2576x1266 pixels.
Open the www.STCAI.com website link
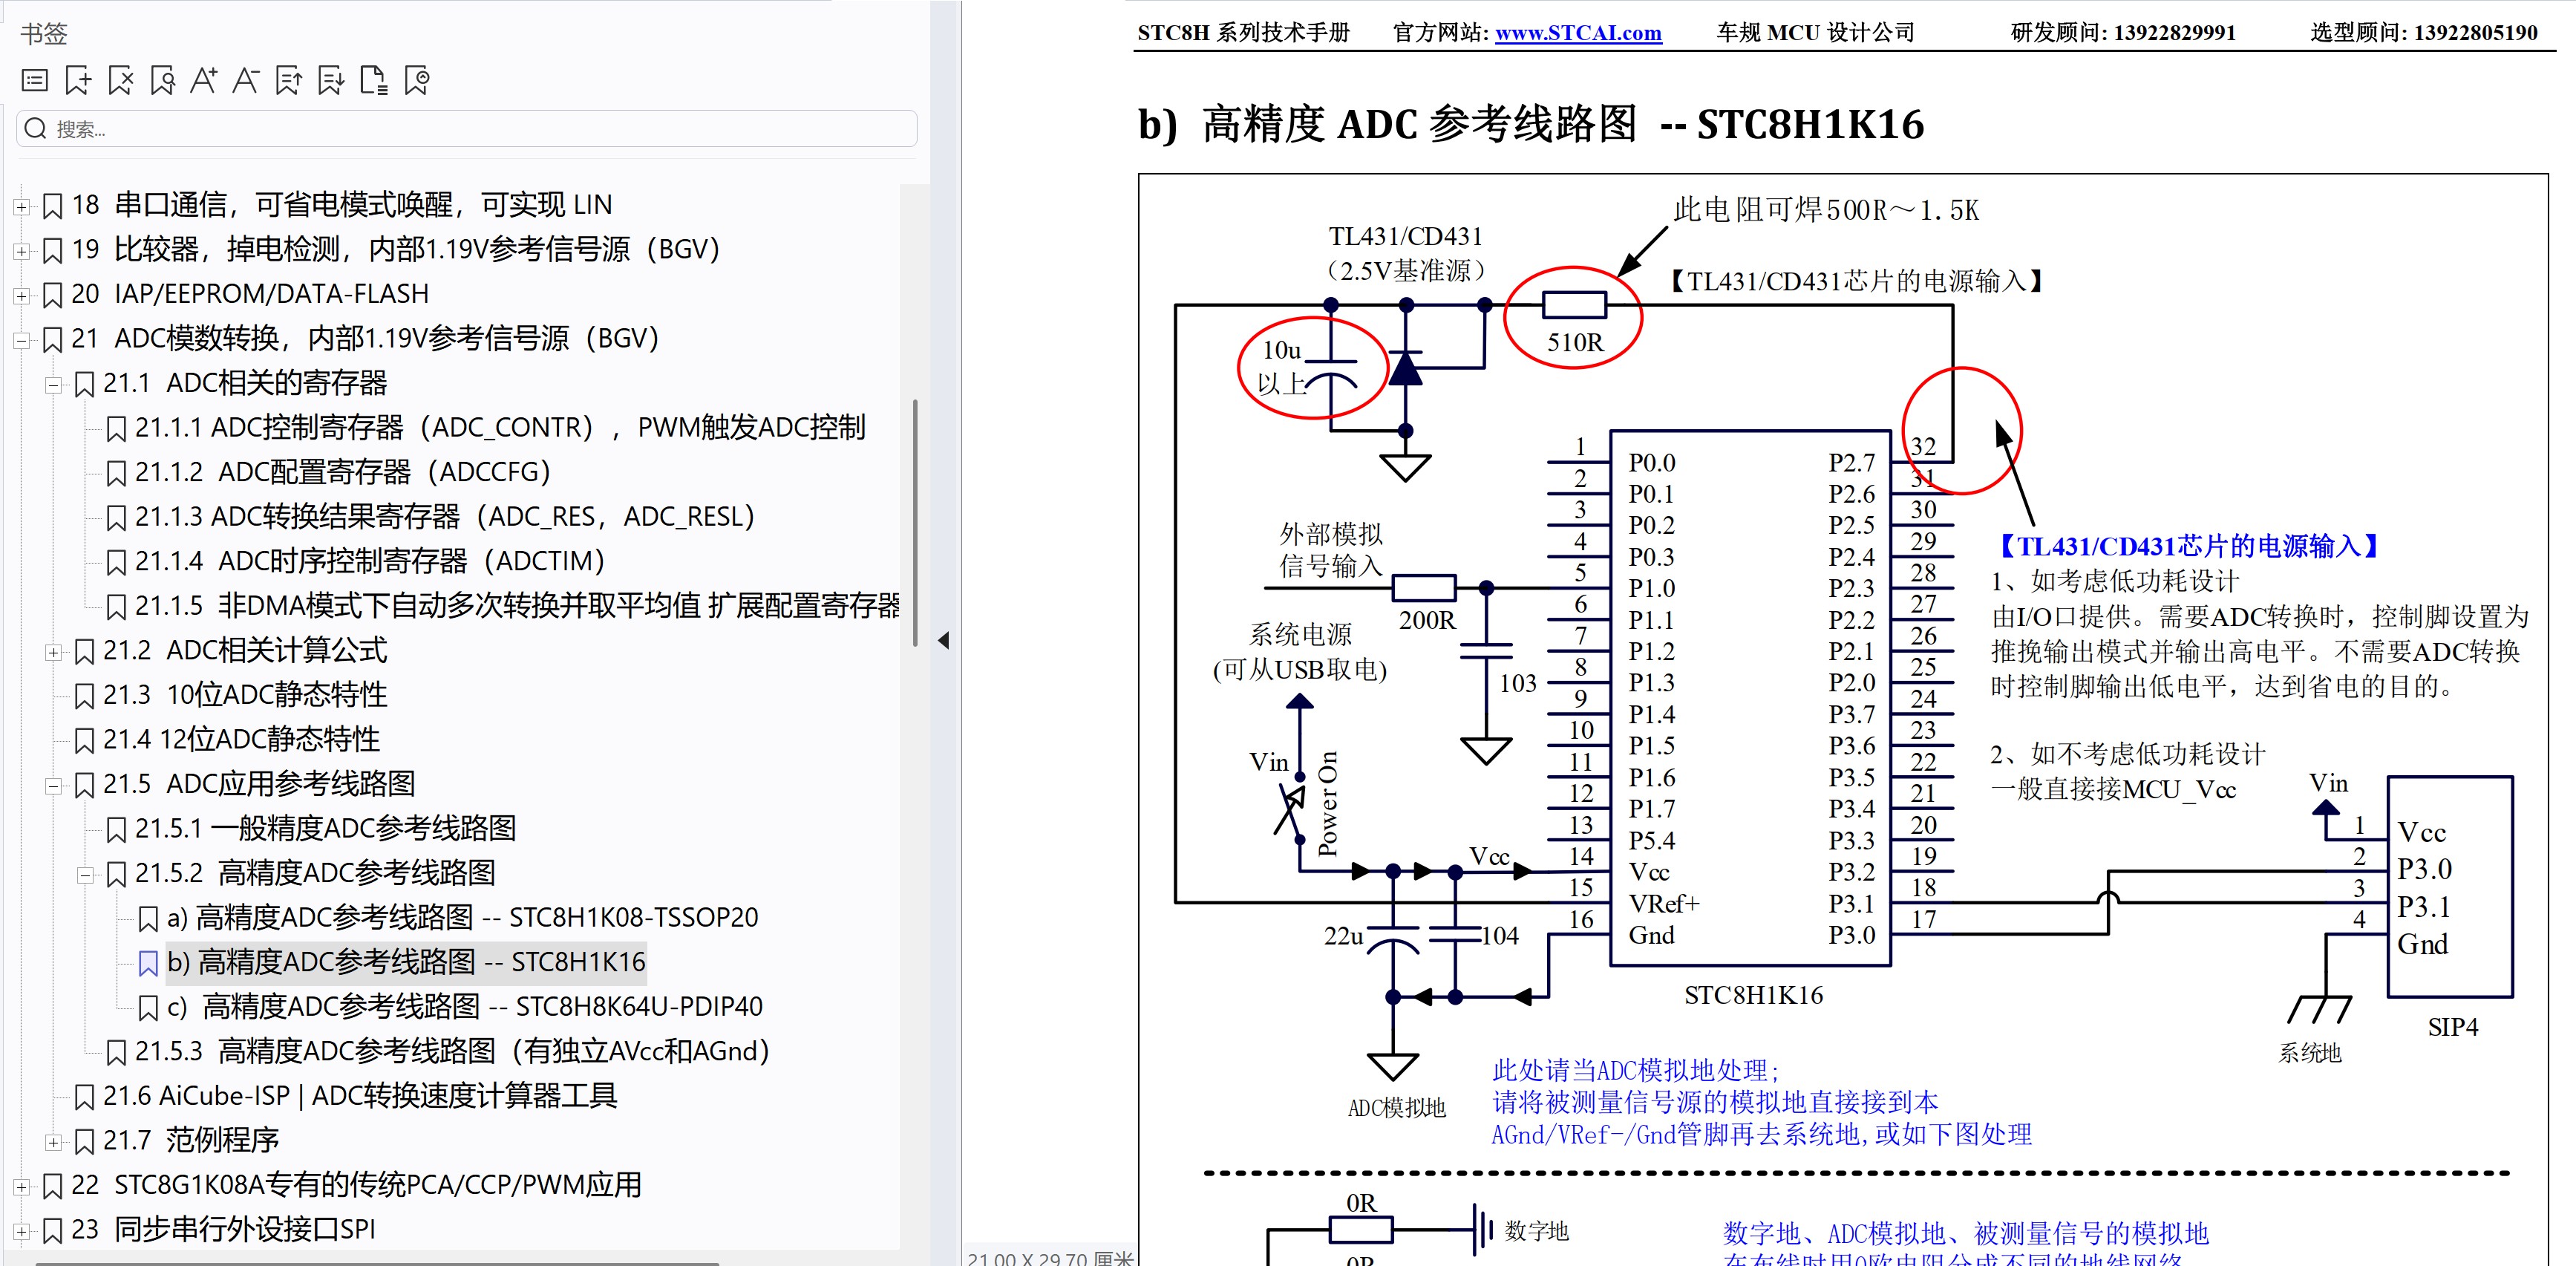point(1578,32)
